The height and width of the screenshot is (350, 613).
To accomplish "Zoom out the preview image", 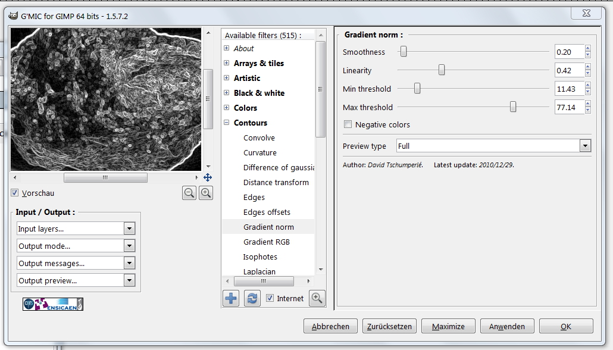I will 189,193.
